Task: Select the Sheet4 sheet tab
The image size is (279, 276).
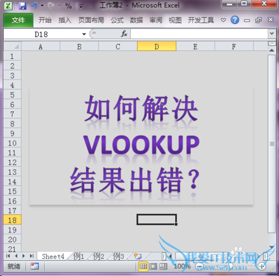Action: click(x=53, y=257)
